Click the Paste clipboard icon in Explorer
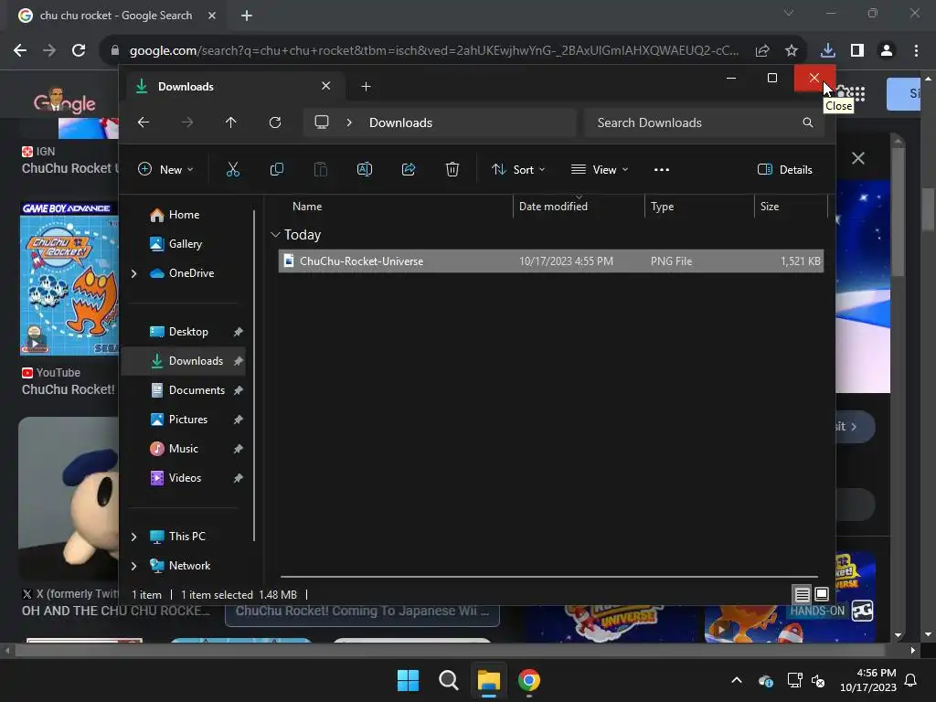936x702 pixels. point(321,169)
